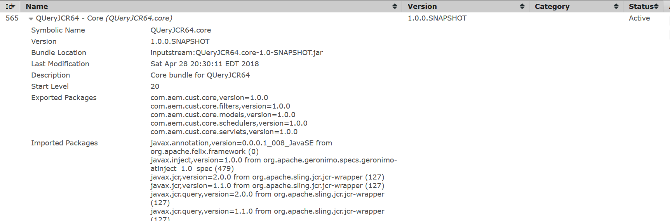Viewport: 670px width, 221px height.
Task: Click the Id column sort arrow
Action: point(14,7)
